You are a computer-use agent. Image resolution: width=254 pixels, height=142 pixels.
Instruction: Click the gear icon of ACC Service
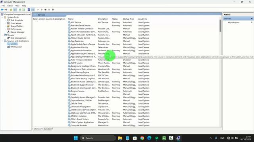69,22
